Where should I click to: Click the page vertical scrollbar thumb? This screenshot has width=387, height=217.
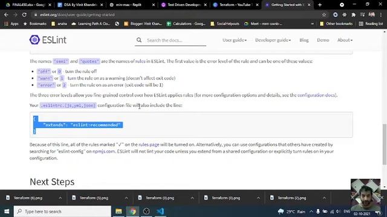pos(385,144)
